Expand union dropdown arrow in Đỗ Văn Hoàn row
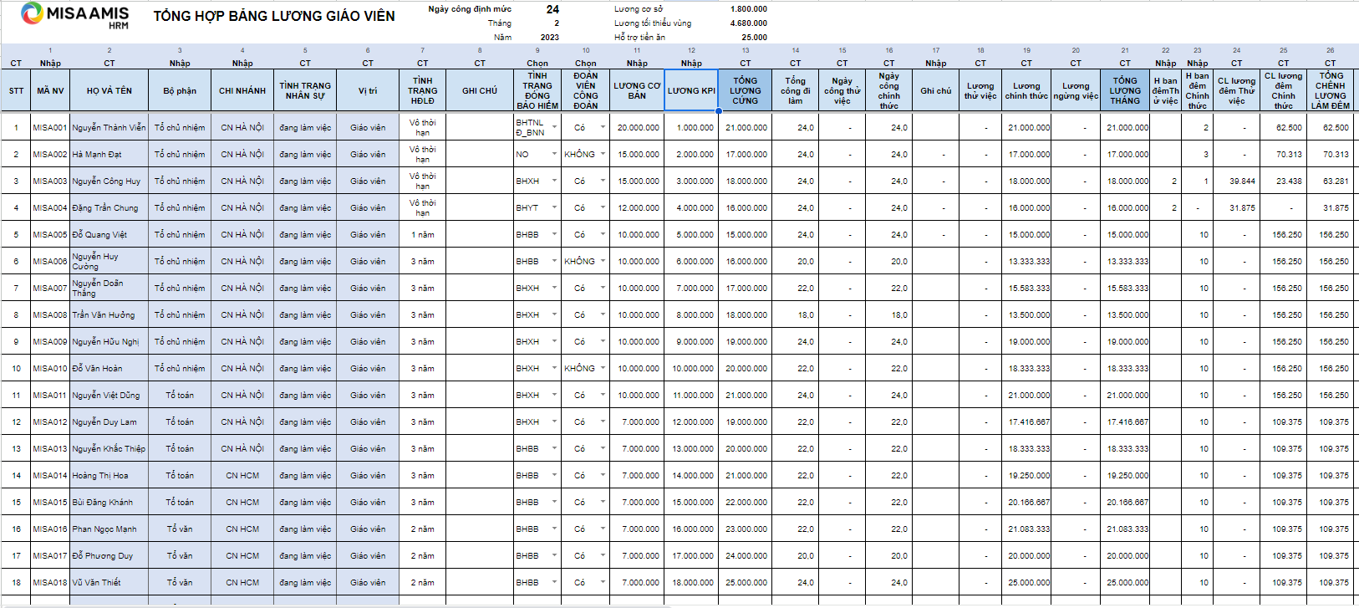This screenshot has height=608, width=1359. click(x=603, y=369)
